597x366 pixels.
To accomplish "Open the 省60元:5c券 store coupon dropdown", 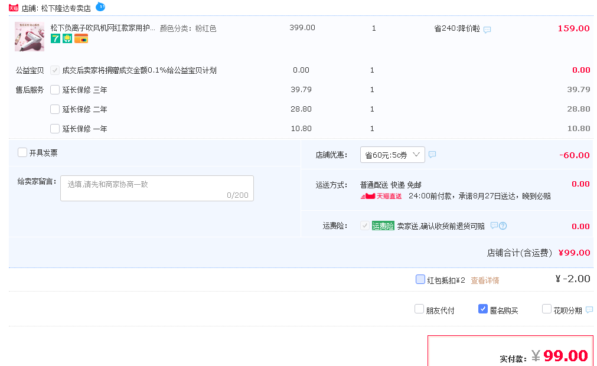I will [x=393, y=155].
